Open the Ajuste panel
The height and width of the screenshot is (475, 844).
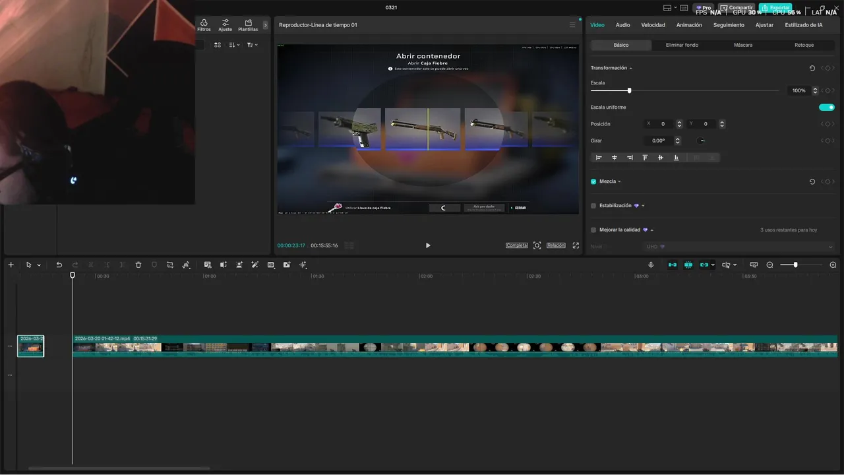coord(225,25)
